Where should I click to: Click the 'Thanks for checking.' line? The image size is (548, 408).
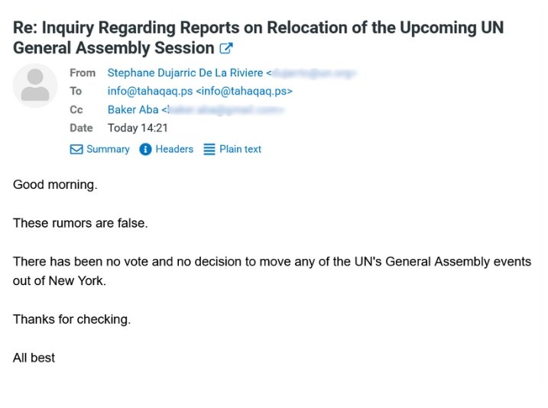pos(72,319)
